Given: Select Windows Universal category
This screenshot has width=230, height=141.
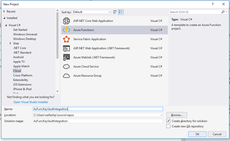Looking at the screenshot, I should pyautogui.click(x=25, y=34).
